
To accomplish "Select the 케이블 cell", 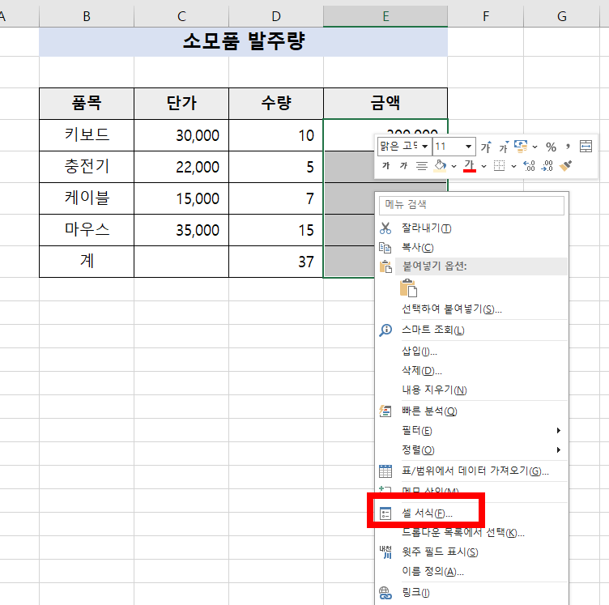I will (x=87, y=198).
